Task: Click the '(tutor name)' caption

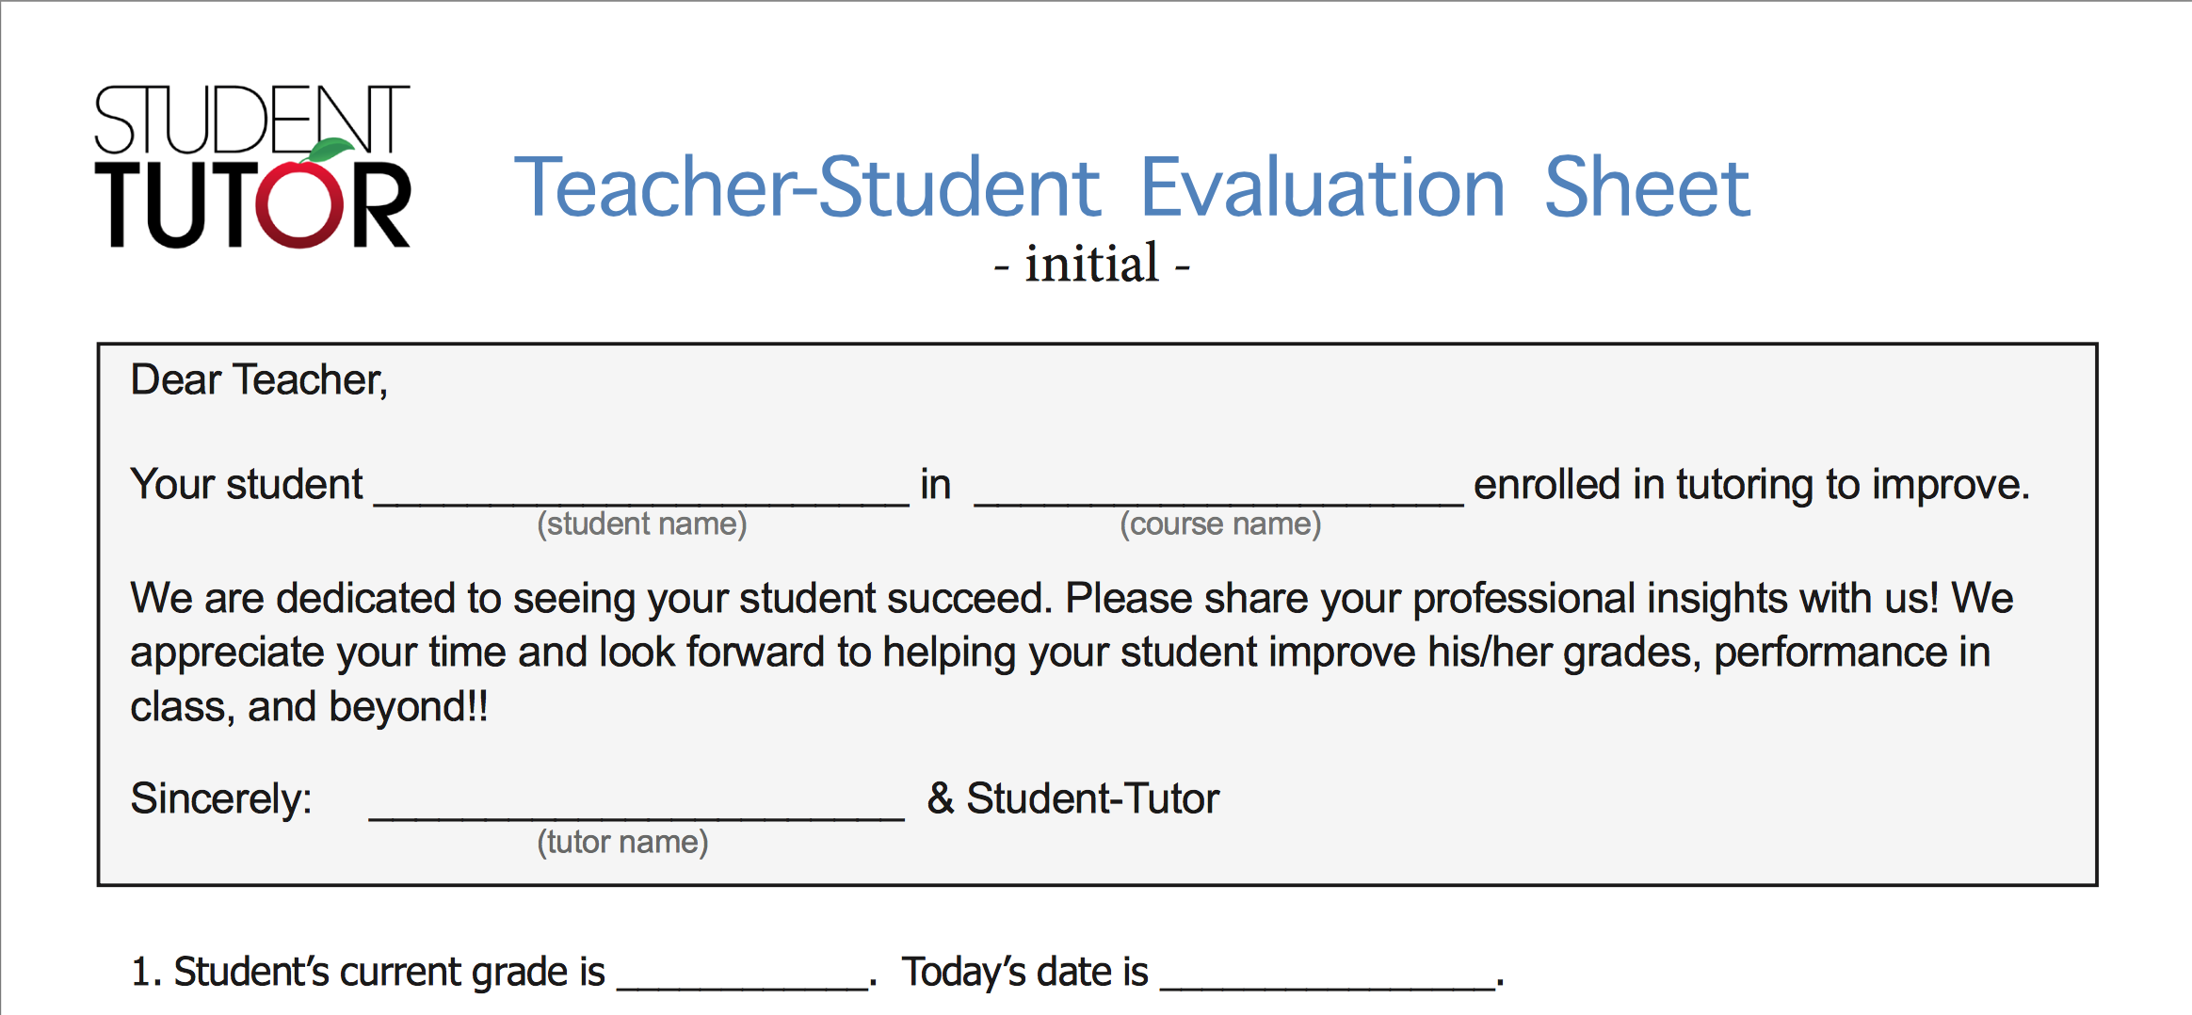Action: coord(622,842)
